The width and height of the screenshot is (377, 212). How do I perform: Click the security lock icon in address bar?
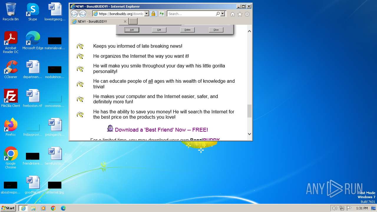153,14
